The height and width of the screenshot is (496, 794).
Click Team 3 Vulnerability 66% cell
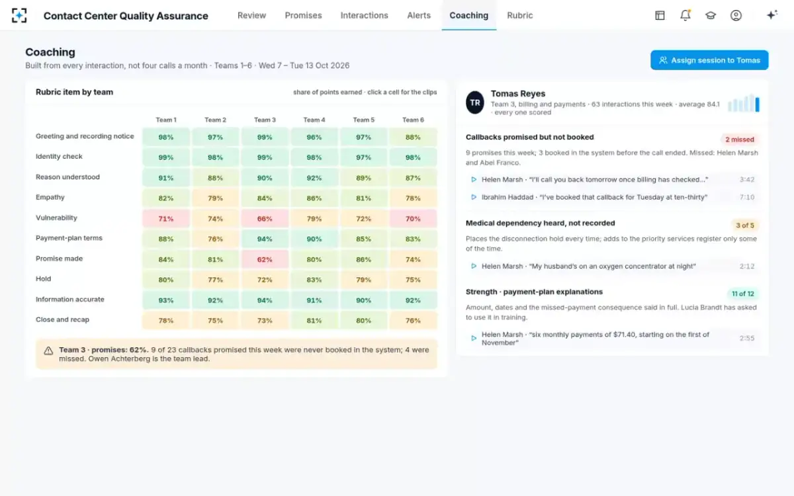pos(265,218)
